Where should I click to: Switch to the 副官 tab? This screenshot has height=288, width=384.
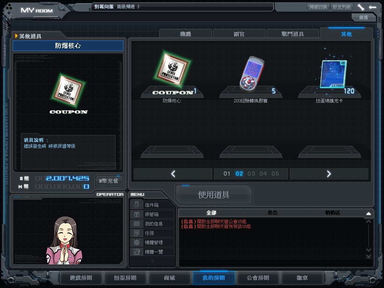click(x=239, y=34)
